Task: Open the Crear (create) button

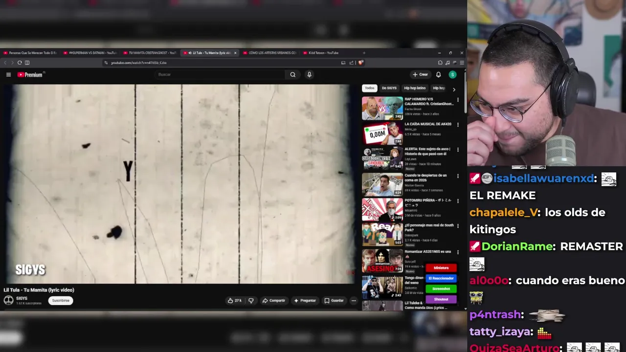Action: [420, 75]
